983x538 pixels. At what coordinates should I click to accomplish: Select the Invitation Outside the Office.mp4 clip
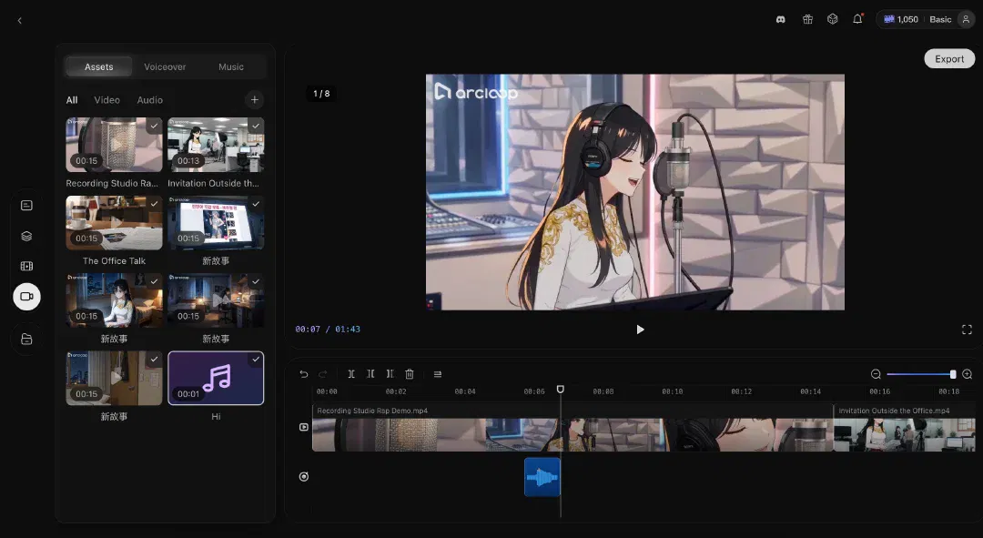click(905, 428)
